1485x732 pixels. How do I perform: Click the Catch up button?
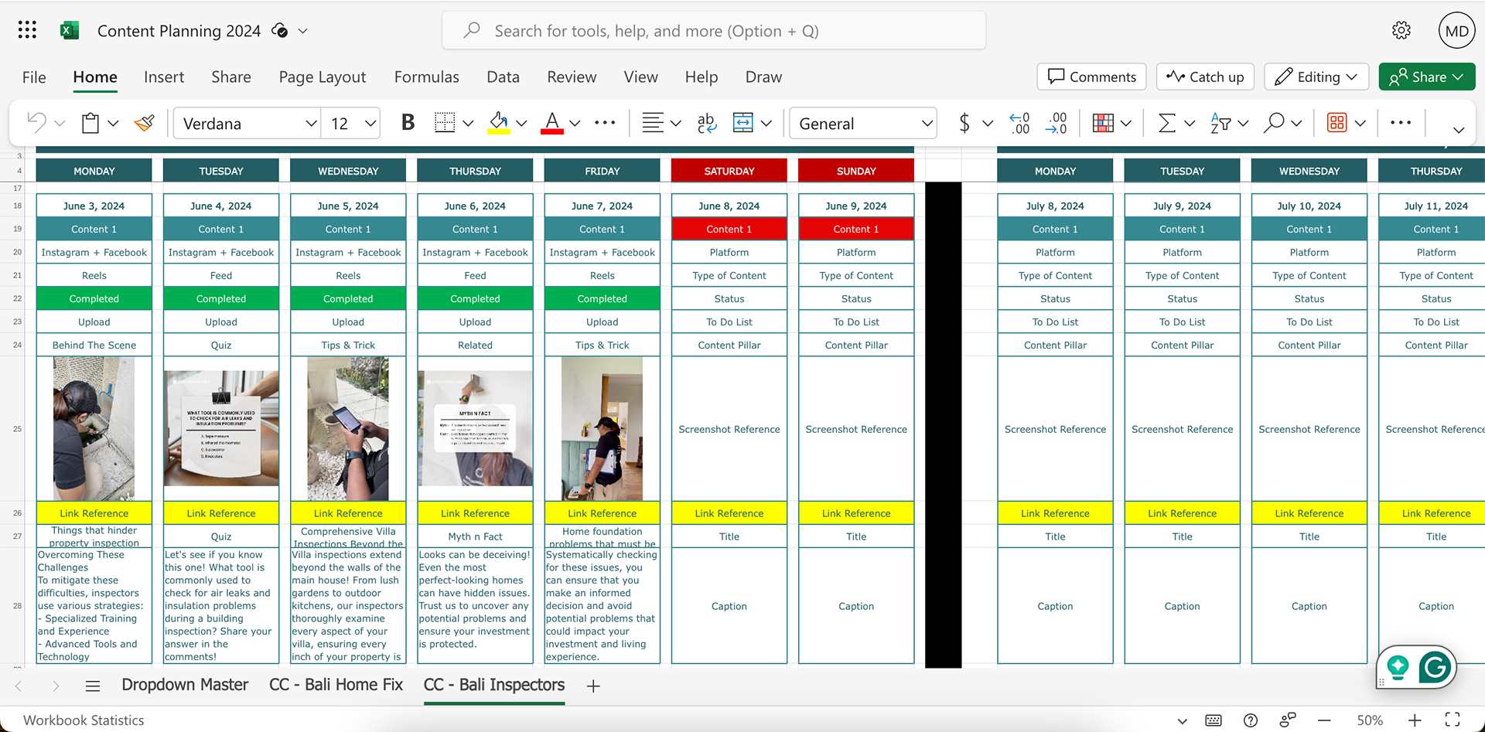(1205, 77)
